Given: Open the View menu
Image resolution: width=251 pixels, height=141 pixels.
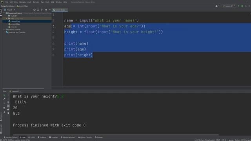Looking at the screenshot, I should point(16,2).
